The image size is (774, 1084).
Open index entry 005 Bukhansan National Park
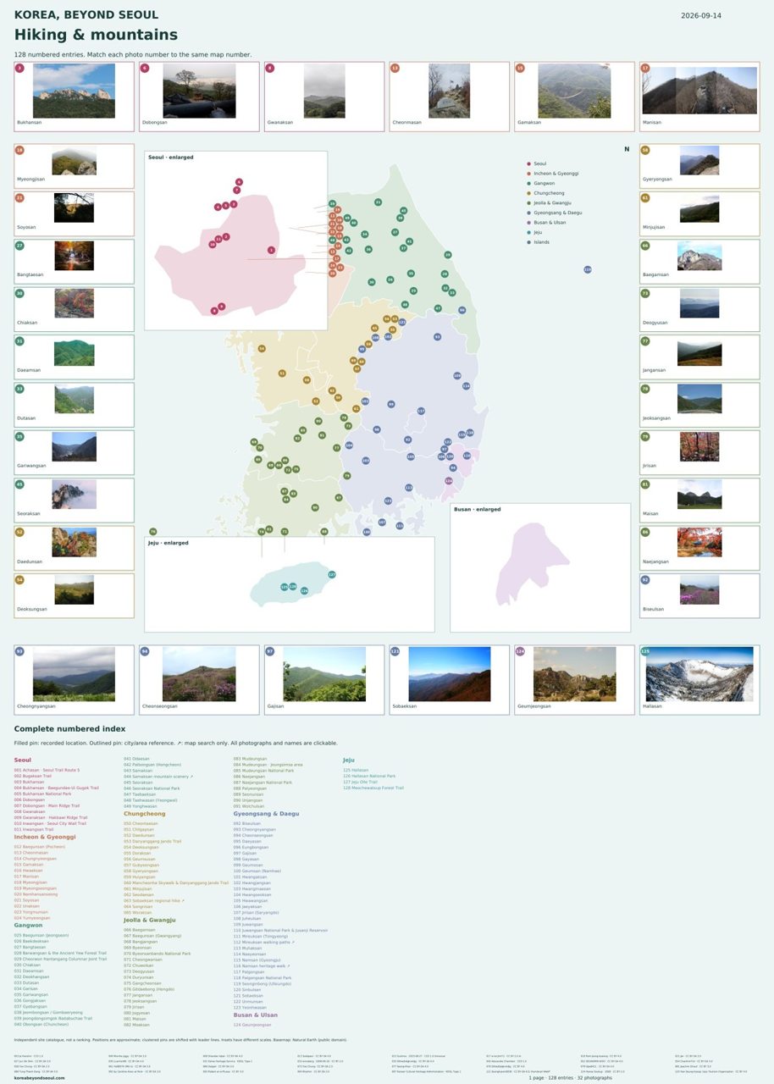[42, 794]
